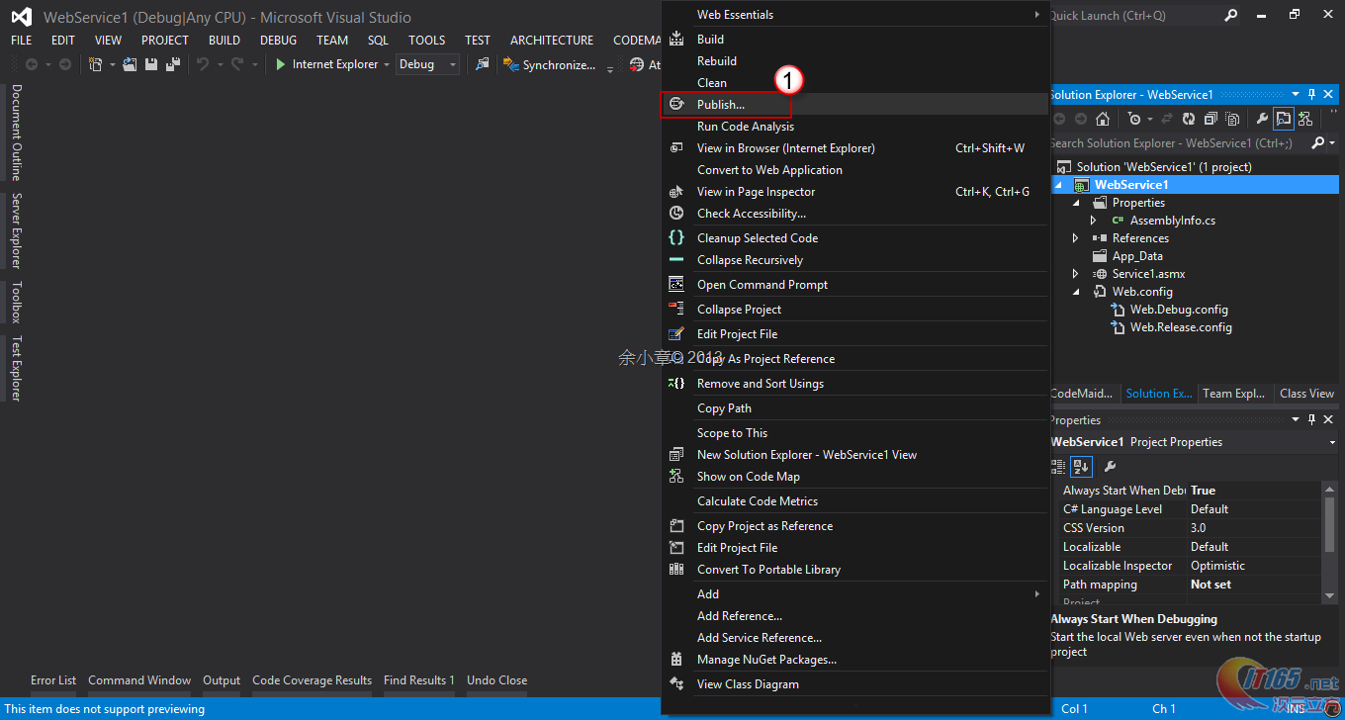Select Web.Release.config in Solution Explorer
Screen dimensions: 1345x720
click(x=1181, y=327)
